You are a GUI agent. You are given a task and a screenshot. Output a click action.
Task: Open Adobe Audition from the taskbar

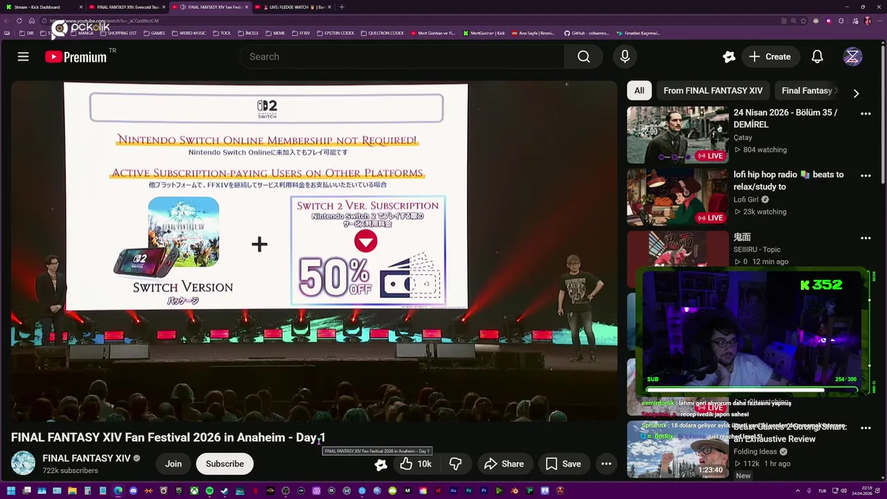pyautogui.click(x=453, y=491)
